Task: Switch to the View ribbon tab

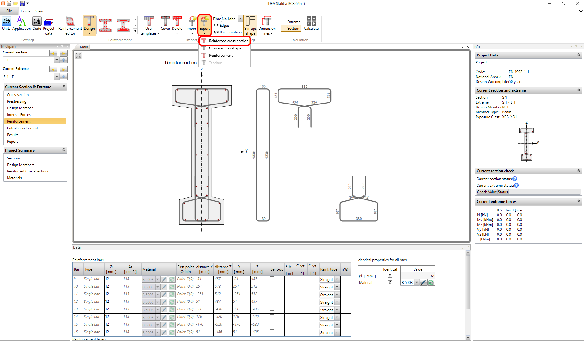Action: [x=39, y=11]
